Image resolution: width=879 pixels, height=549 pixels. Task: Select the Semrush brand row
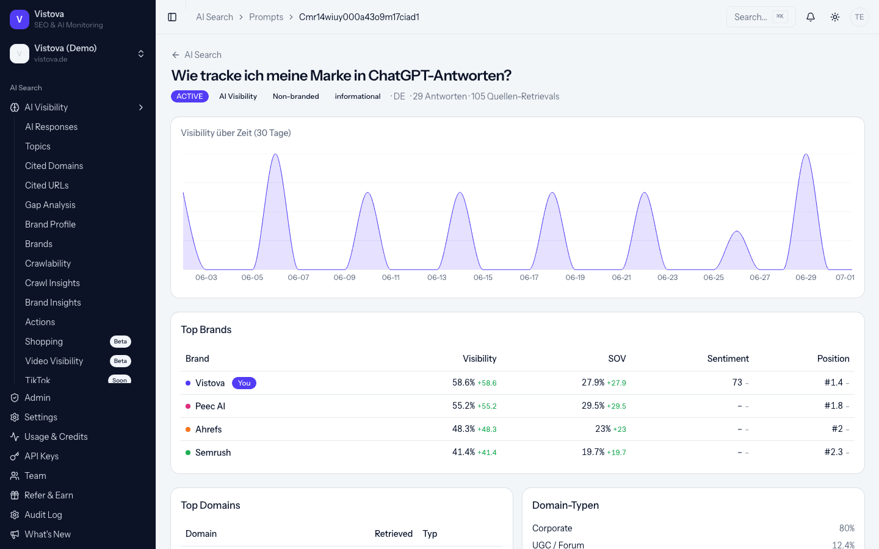518,453
